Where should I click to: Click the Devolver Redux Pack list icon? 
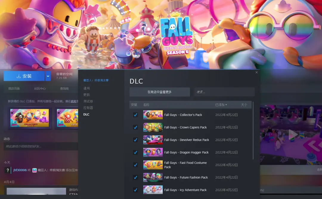point(153,140)
